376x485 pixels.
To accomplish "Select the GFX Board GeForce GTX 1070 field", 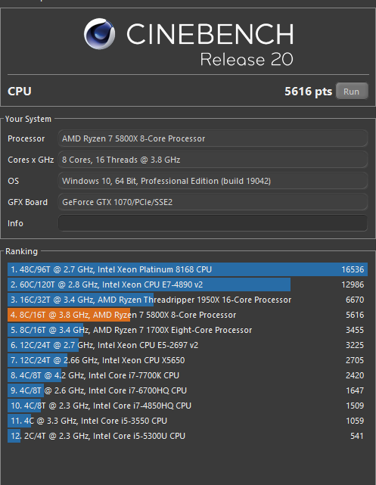I will click(213, 202).
